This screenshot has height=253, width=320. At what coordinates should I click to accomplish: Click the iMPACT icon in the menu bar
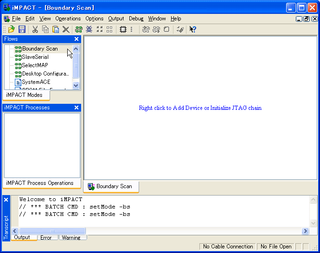pyautogui.click(x=7, y=19)
